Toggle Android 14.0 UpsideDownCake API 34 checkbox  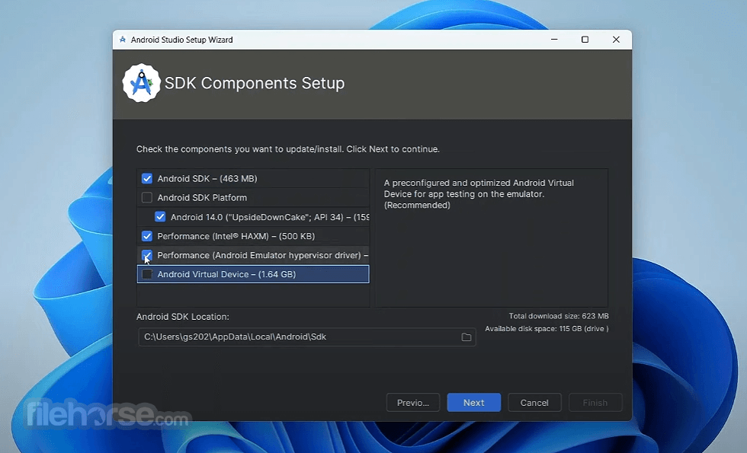pyautogui.click(x=160, y=217)
